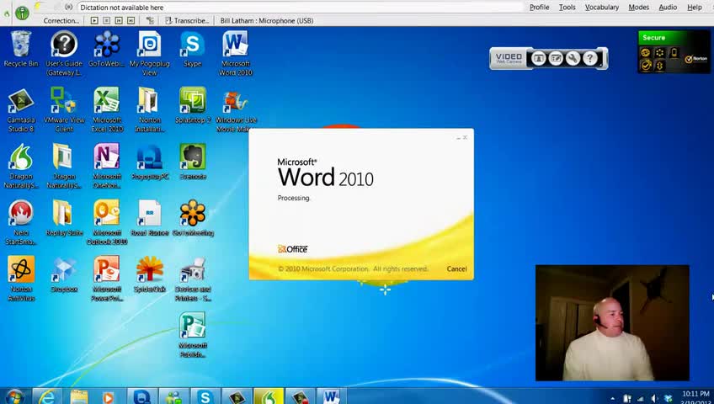714x404 pixels.
Task: Select the Microsoft Outlook 2010 shortcut
Action: coord(107,222)
